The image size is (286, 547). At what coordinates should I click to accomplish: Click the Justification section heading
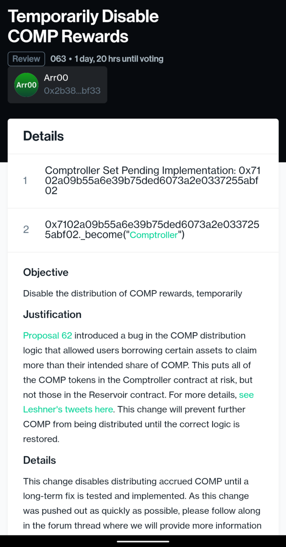(x=52, y=315)
